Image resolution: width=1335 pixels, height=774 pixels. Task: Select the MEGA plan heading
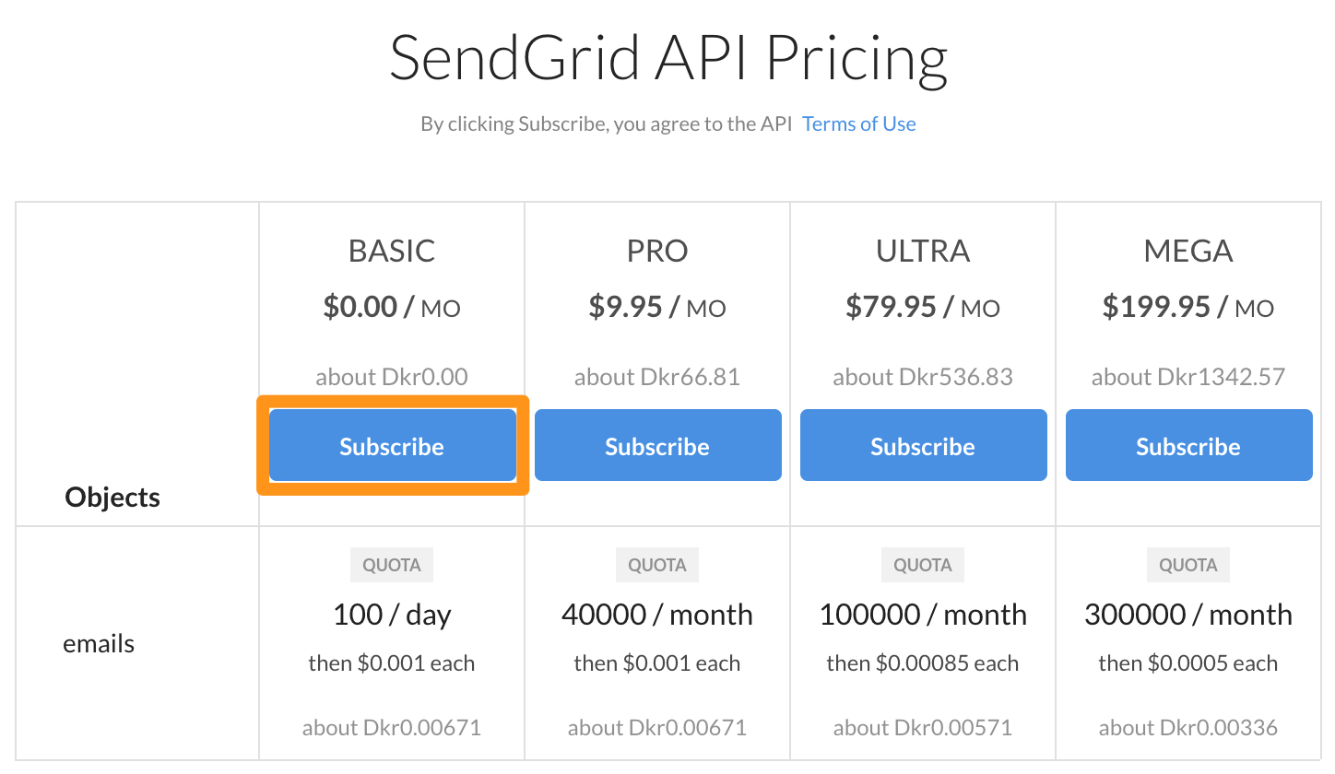[x=1188, y=251]
